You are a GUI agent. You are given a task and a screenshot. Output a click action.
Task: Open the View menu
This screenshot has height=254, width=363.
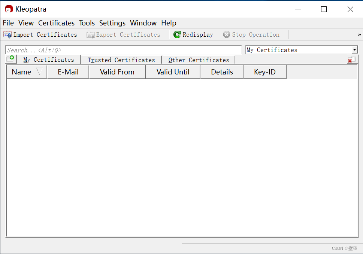pos(26,23)
